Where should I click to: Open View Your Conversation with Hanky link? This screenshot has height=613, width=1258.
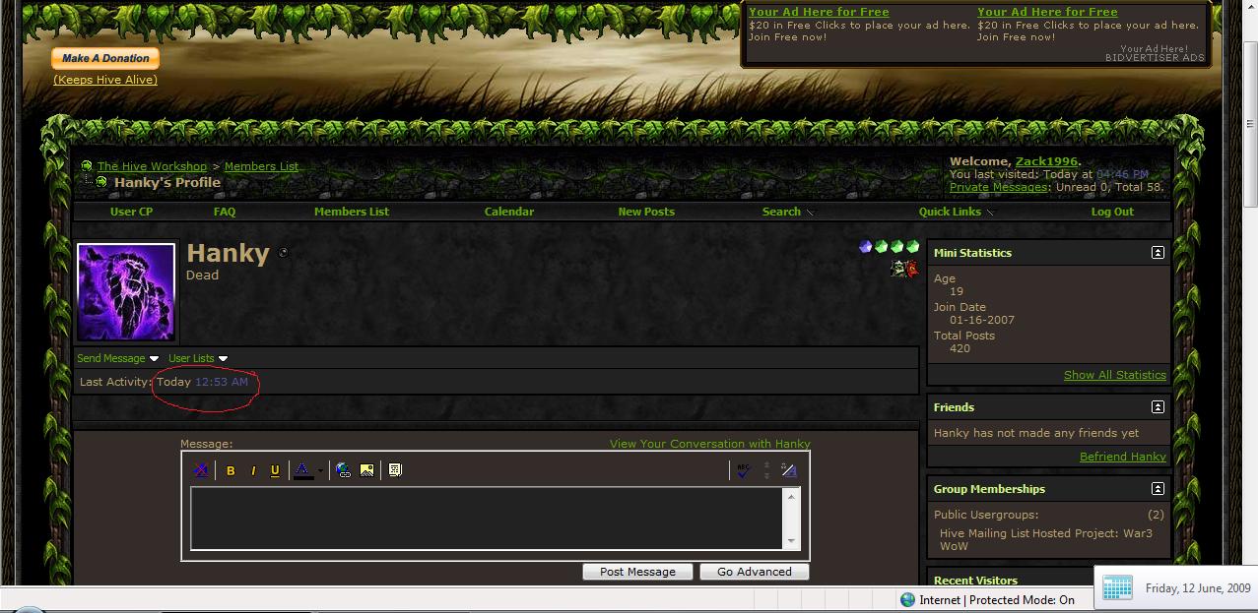tap(709, 444)
